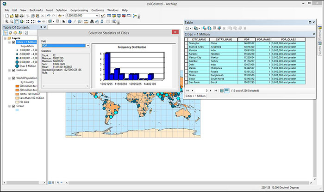Collapse the Graticule layer entry
Screen dimensions: 324x192
pyautogui.click(x=9, y=70)
